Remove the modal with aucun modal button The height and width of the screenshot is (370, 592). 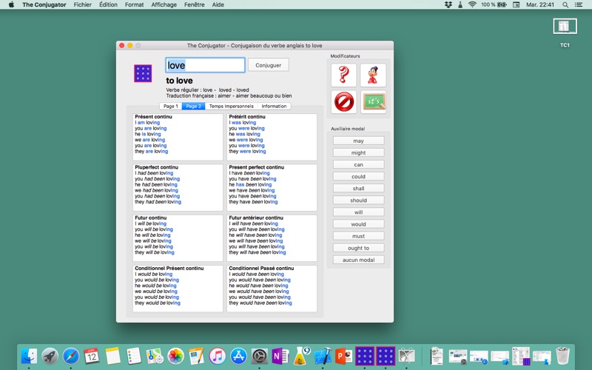point(358,260)
